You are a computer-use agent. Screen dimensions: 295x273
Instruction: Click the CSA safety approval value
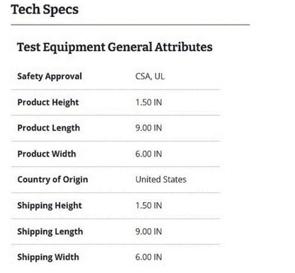pyautogui.click(x=143, y=76)
